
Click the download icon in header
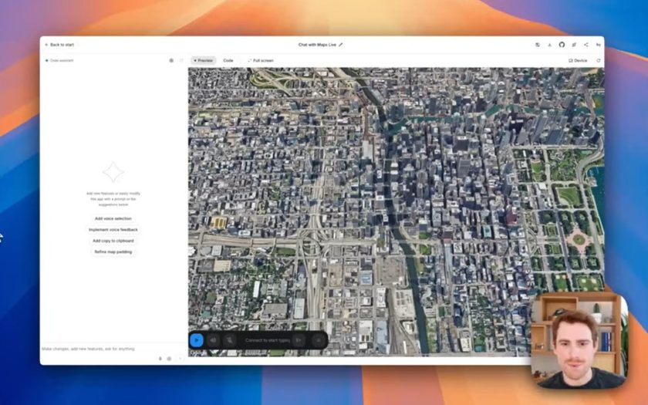[549, 45]
